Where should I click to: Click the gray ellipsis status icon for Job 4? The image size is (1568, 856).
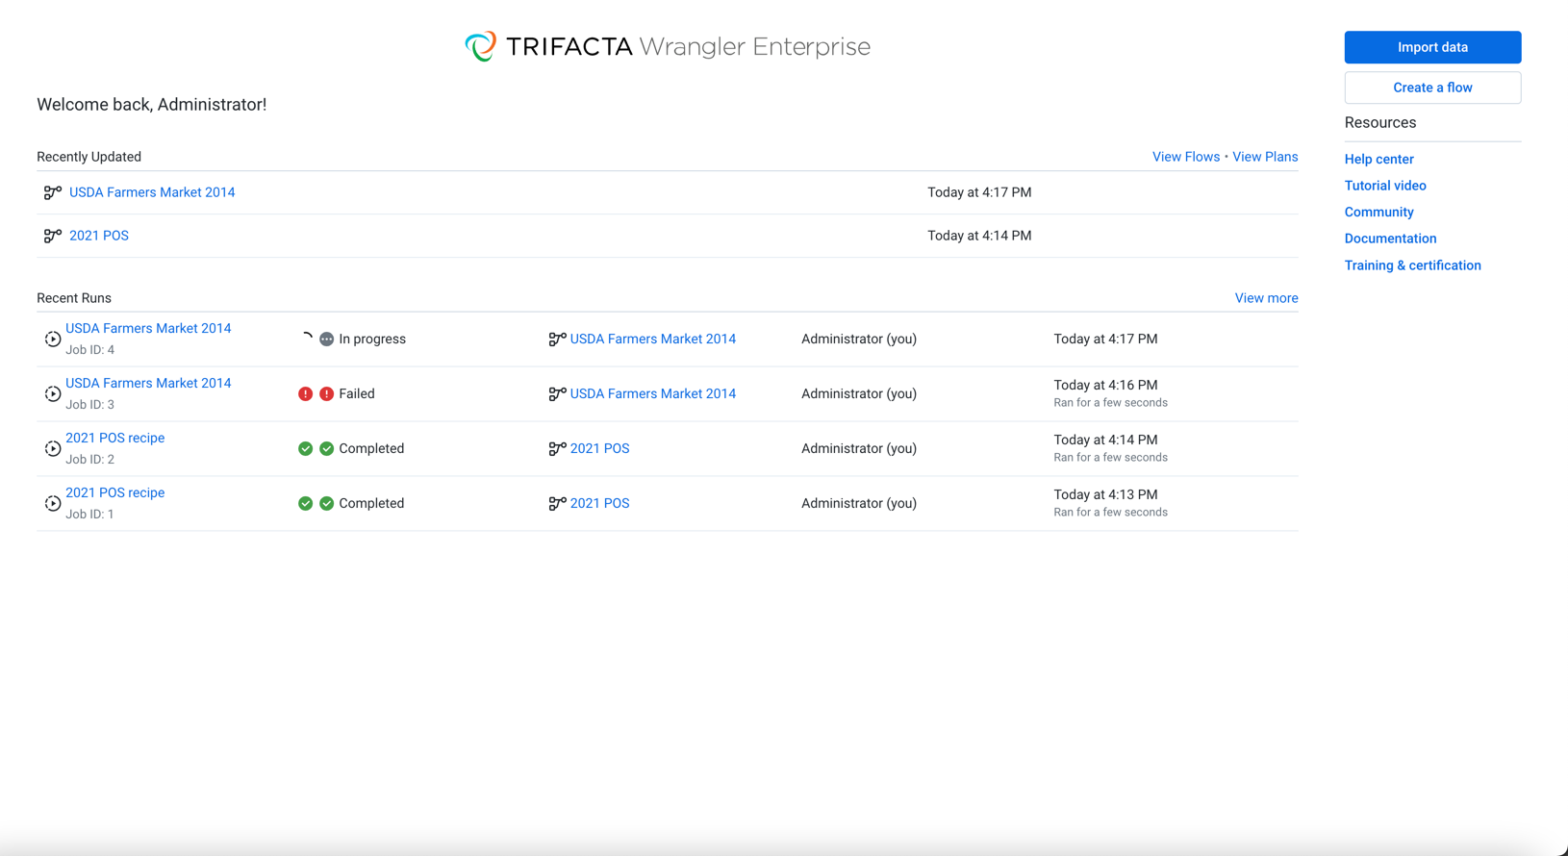pyautogui.click(x=327, y=339)
